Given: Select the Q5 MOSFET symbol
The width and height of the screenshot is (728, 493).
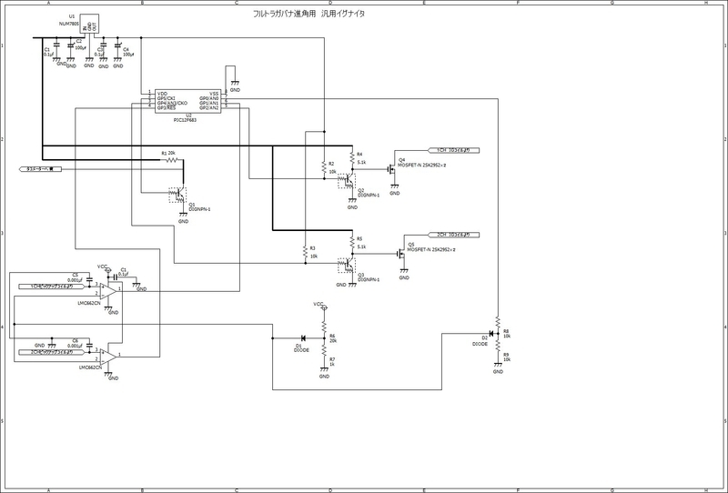Looking at the screenshot, I should pyautogui.click(x=401, y=254).
